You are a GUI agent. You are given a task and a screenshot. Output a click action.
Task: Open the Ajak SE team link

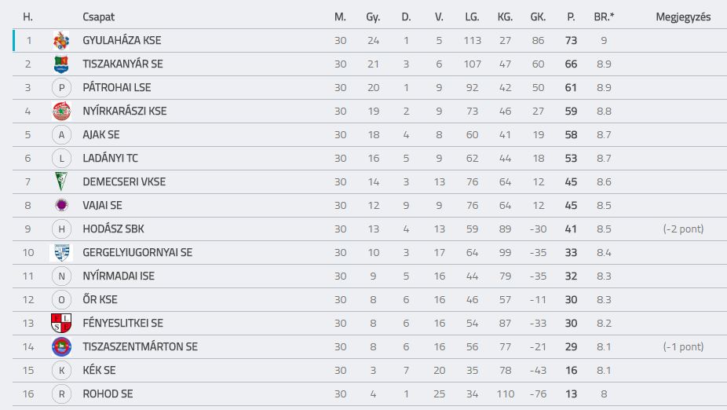(x=101, y=135)
